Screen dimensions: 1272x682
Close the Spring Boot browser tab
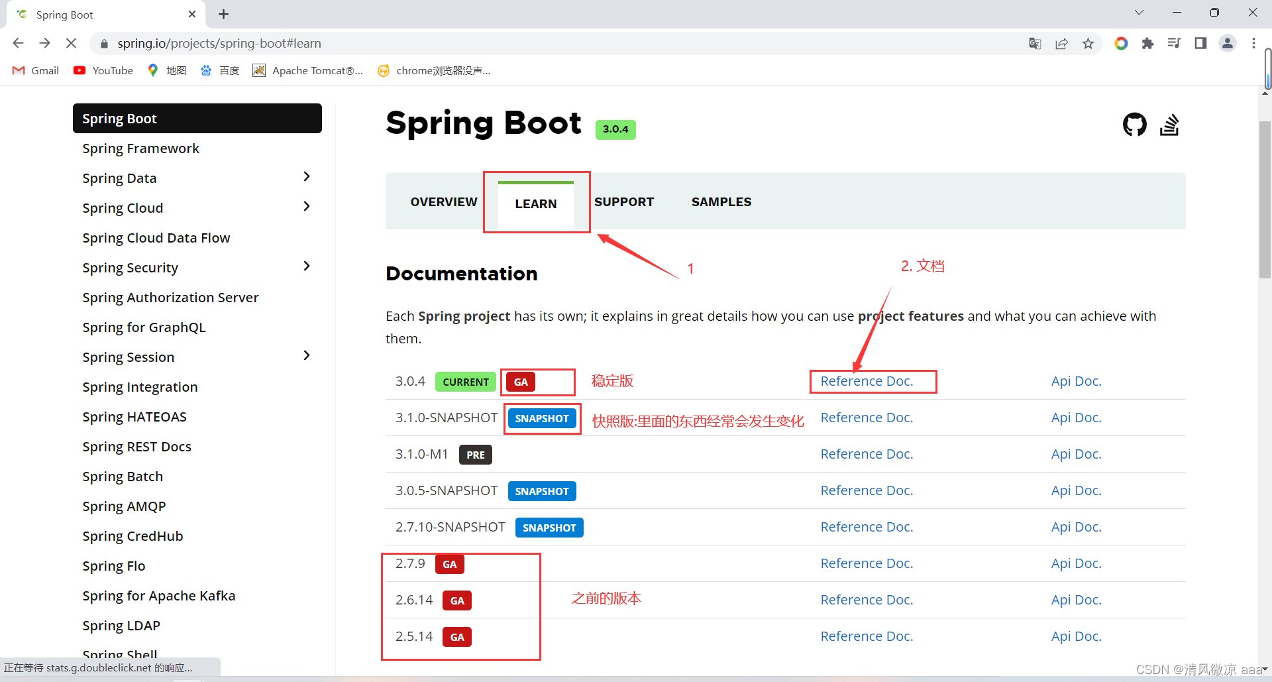[192, 14]
